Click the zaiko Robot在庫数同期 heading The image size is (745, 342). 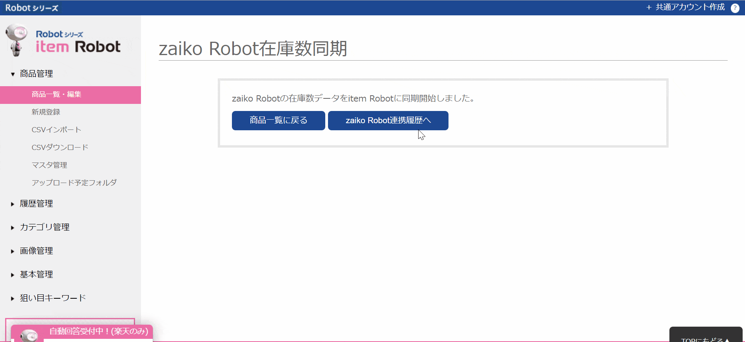coord(253,49)
